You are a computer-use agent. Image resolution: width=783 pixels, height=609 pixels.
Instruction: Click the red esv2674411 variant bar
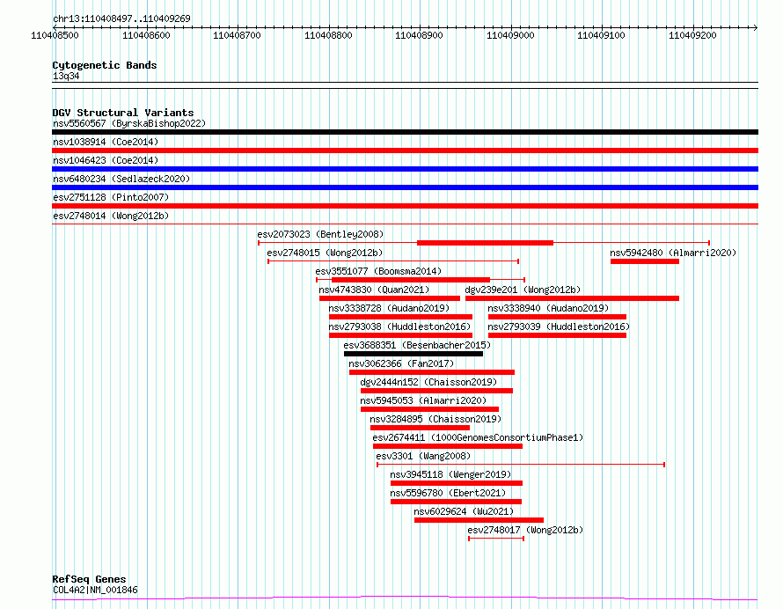pyautogui.click(x=448, y=446)
